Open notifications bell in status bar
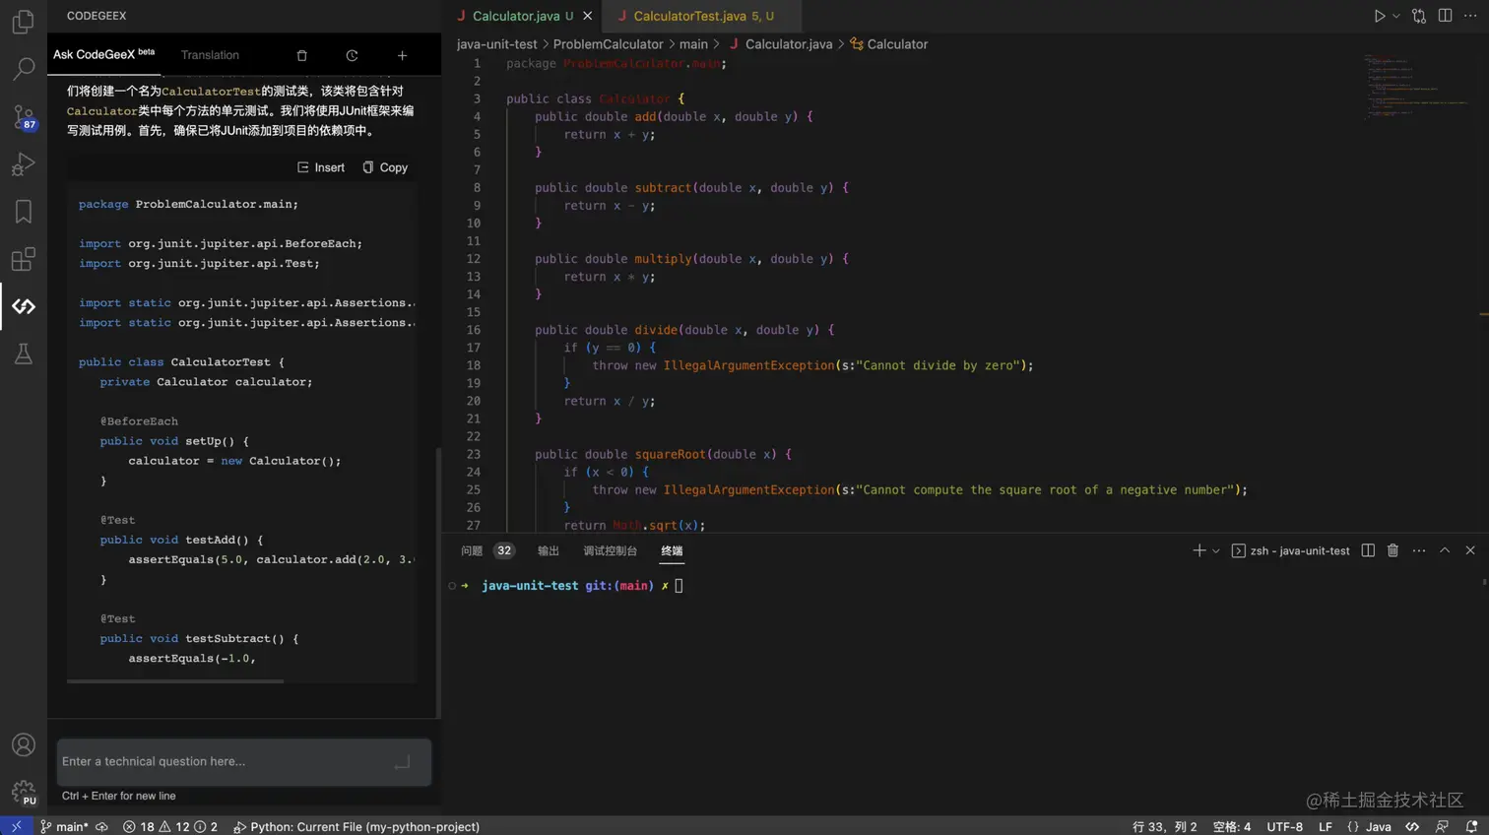Screen dimensions: 1489x835 pyautogui.click(x=1471, y=827)
